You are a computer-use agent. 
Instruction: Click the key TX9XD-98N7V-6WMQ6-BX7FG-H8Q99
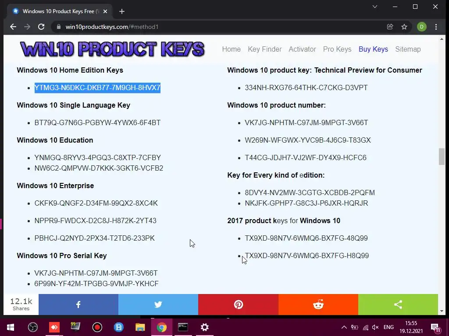pos(306,255)
